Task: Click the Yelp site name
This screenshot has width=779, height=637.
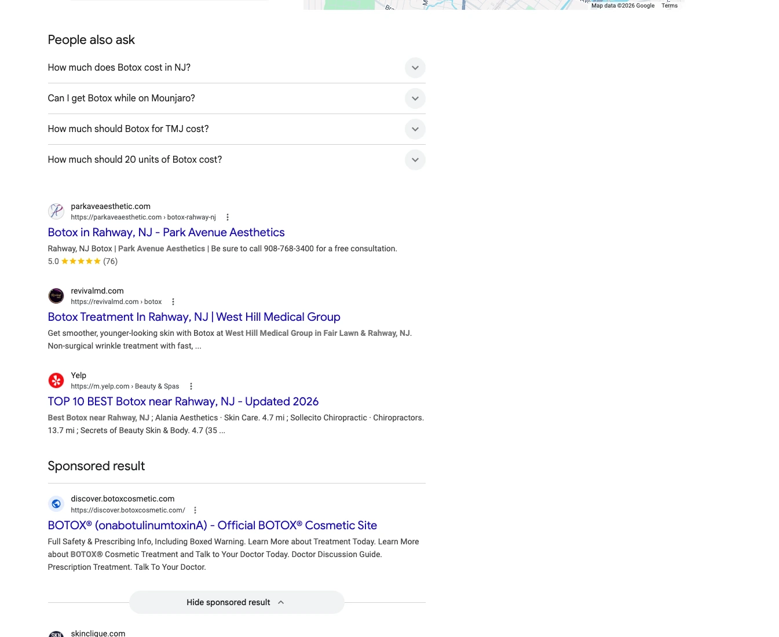Action: pyautogui.click(x=79, y=375)
